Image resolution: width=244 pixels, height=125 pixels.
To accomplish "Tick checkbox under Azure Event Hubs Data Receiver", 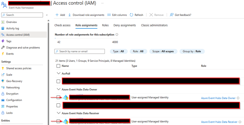I will tap(58, 121).
